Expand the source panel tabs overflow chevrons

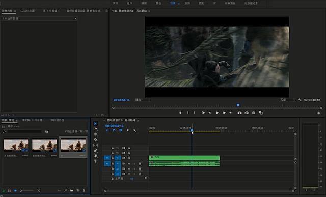pos(106,11)
